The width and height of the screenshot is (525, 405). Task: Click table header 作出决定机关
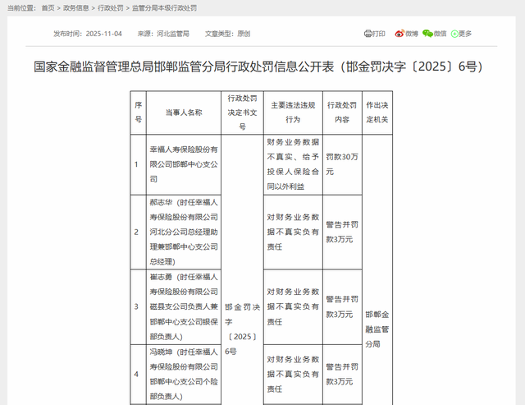tap(377, 113)
